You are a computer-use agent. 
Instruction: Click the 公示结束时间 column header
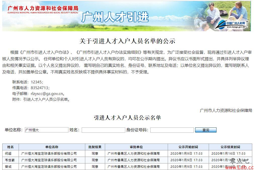point(230,147)
